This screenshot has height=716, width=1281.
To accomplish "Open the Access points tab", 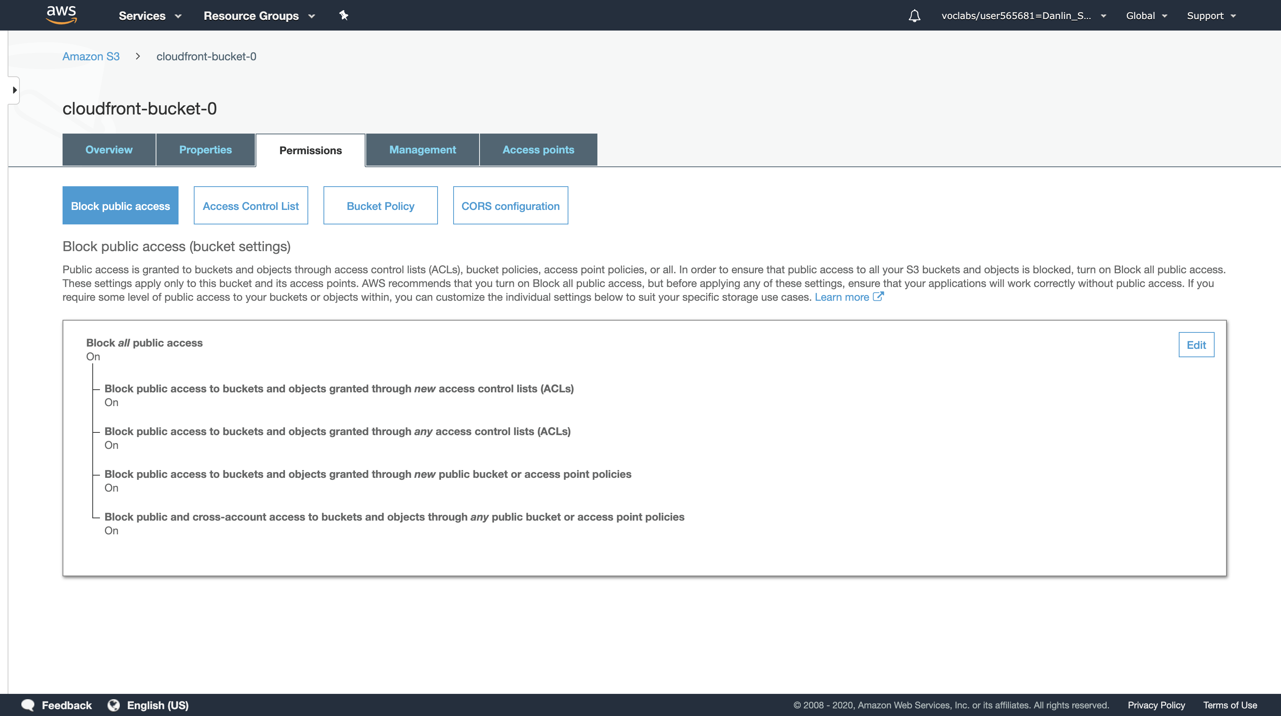I will (538, 150).
